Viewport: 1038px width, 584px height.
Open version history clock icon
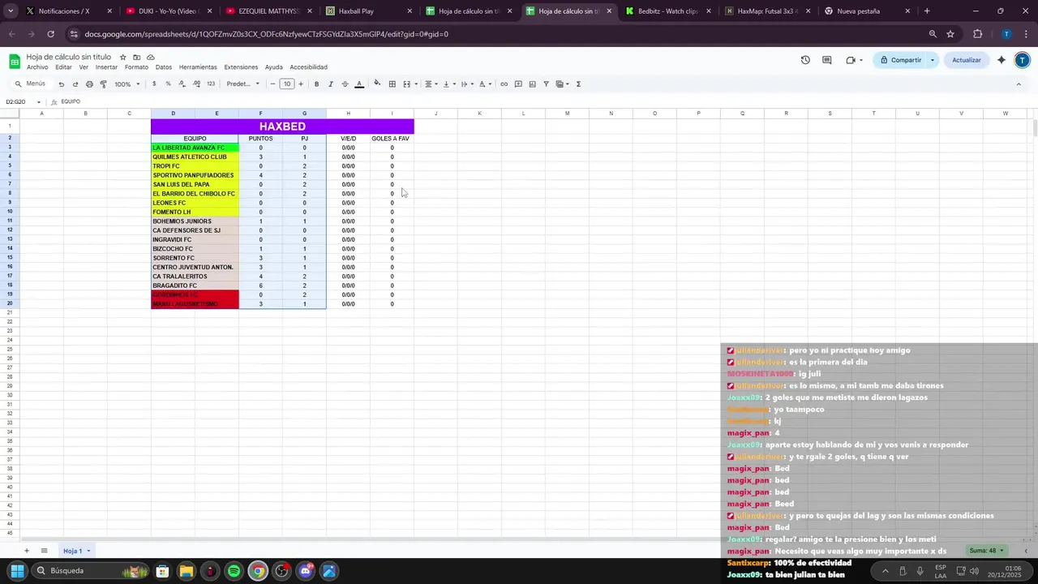[805, 60]
